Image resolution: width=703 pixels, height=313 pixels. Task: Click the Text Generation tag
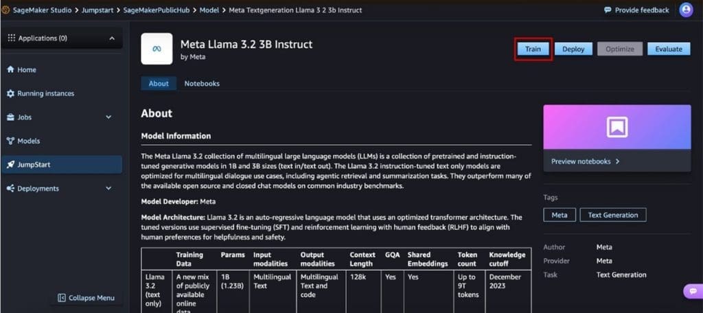(612, 215)
